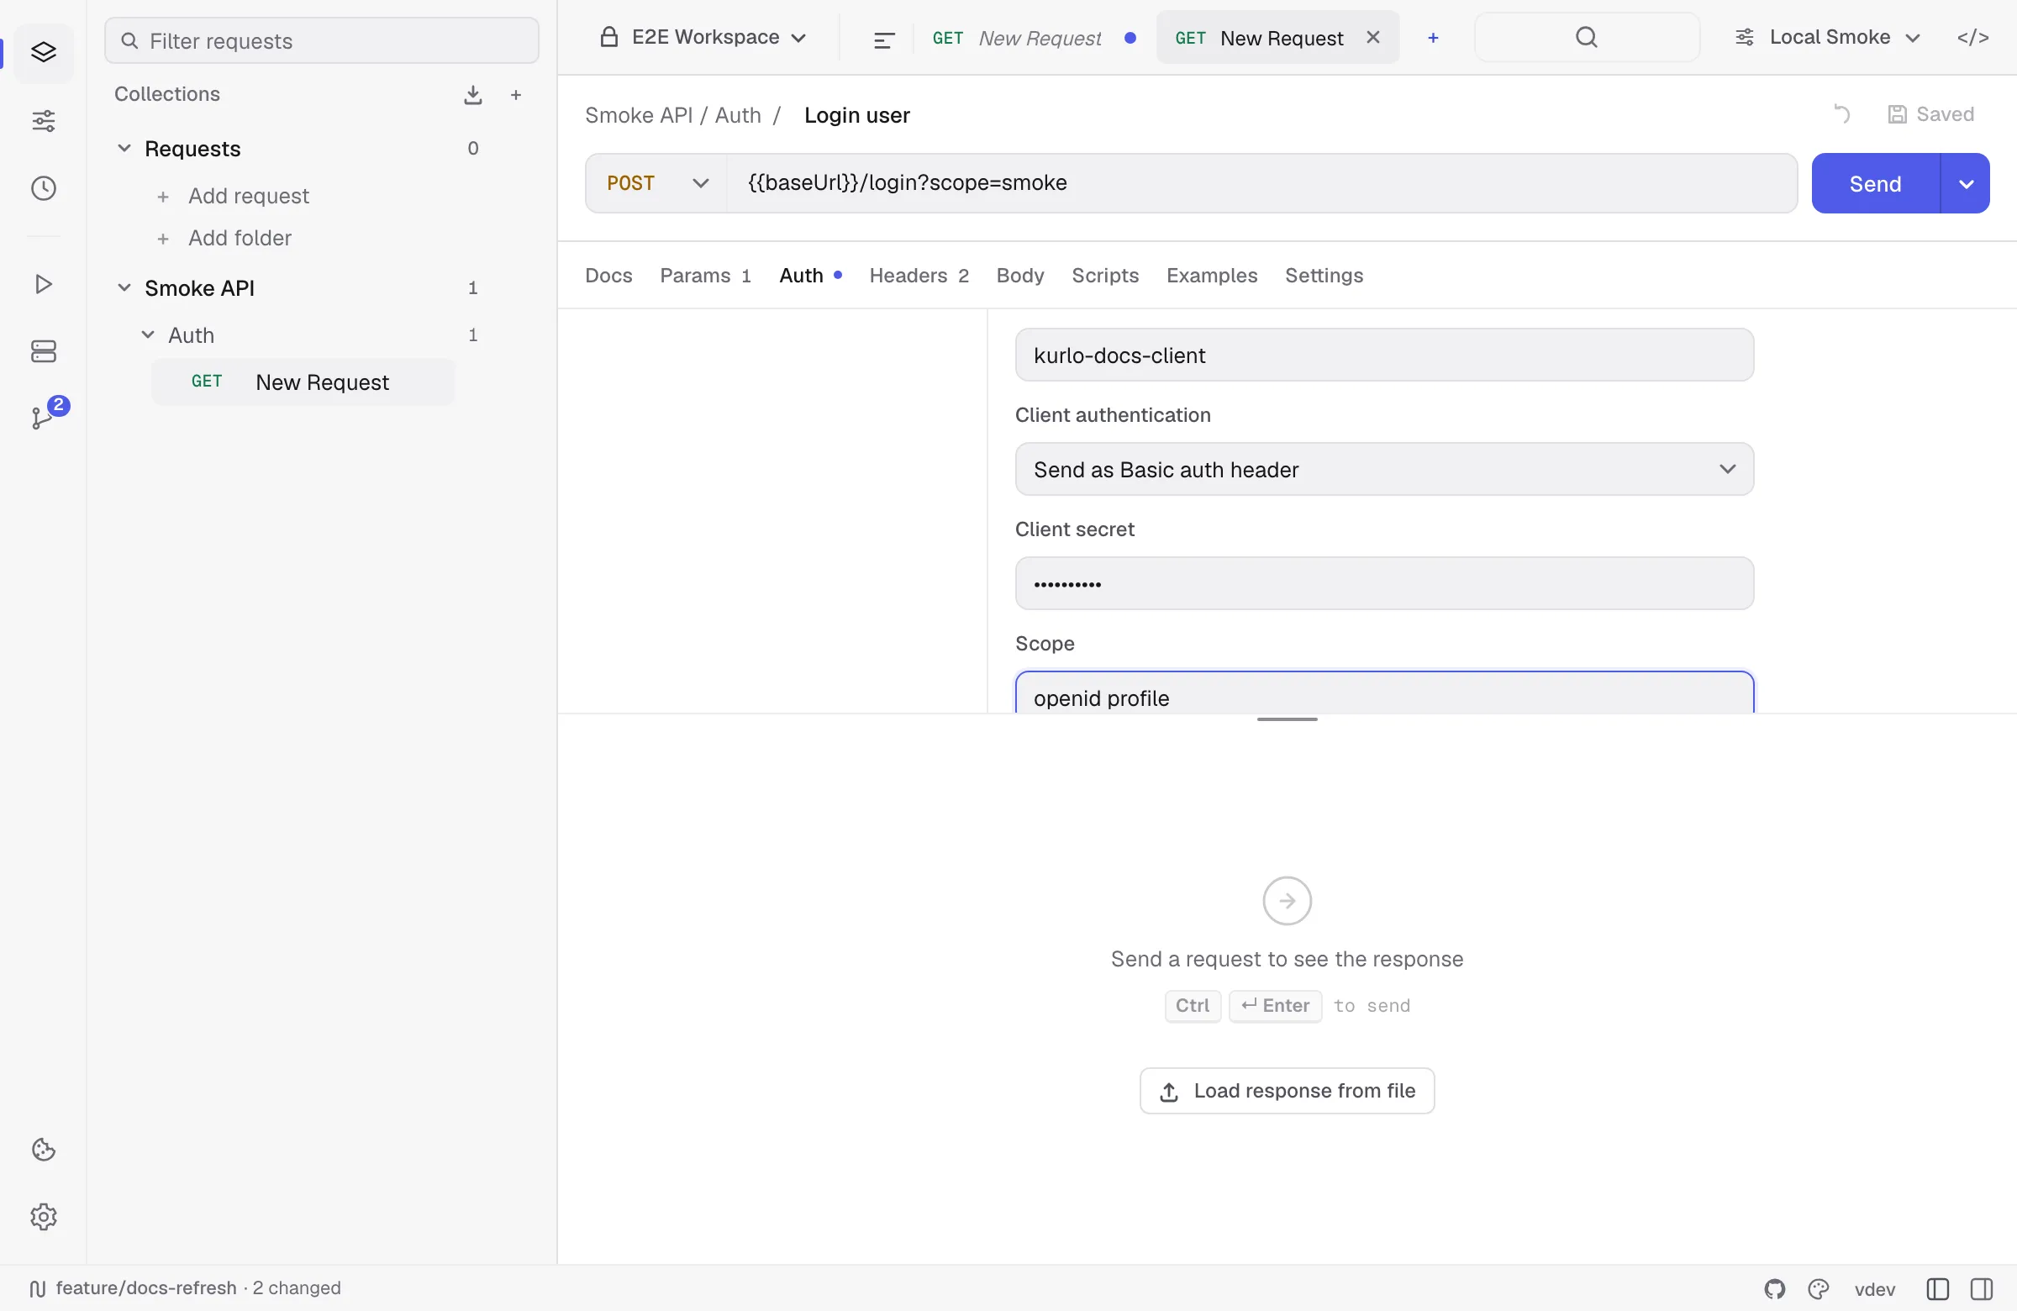Click Add request in Requests
2017x1311 pixels.
click(233, 197)
